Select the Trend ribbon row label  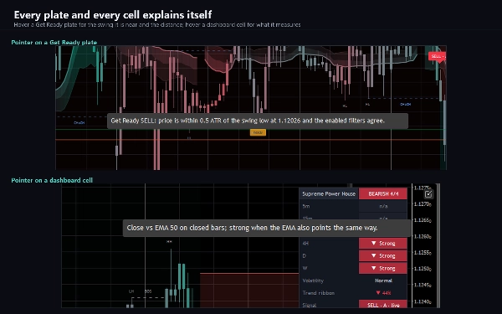[x=318, y=293]
